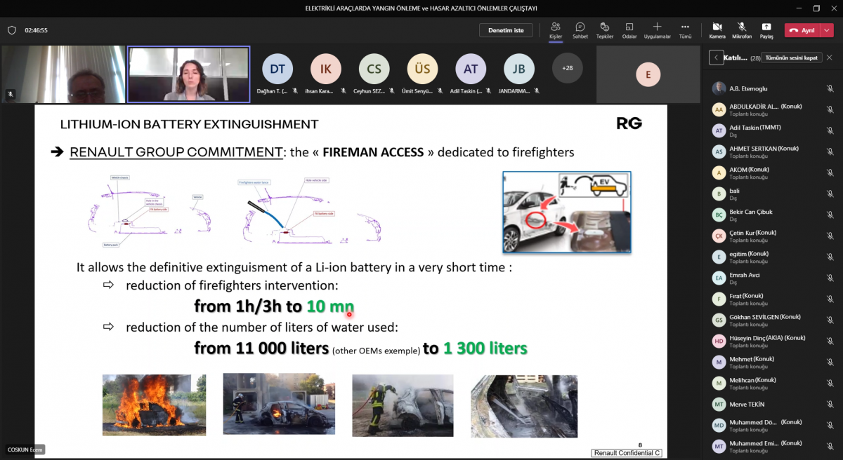Click the shared Renault slide content
This screenshot has height=460, width=843.
pyautogui.click(x=351, y=281)
